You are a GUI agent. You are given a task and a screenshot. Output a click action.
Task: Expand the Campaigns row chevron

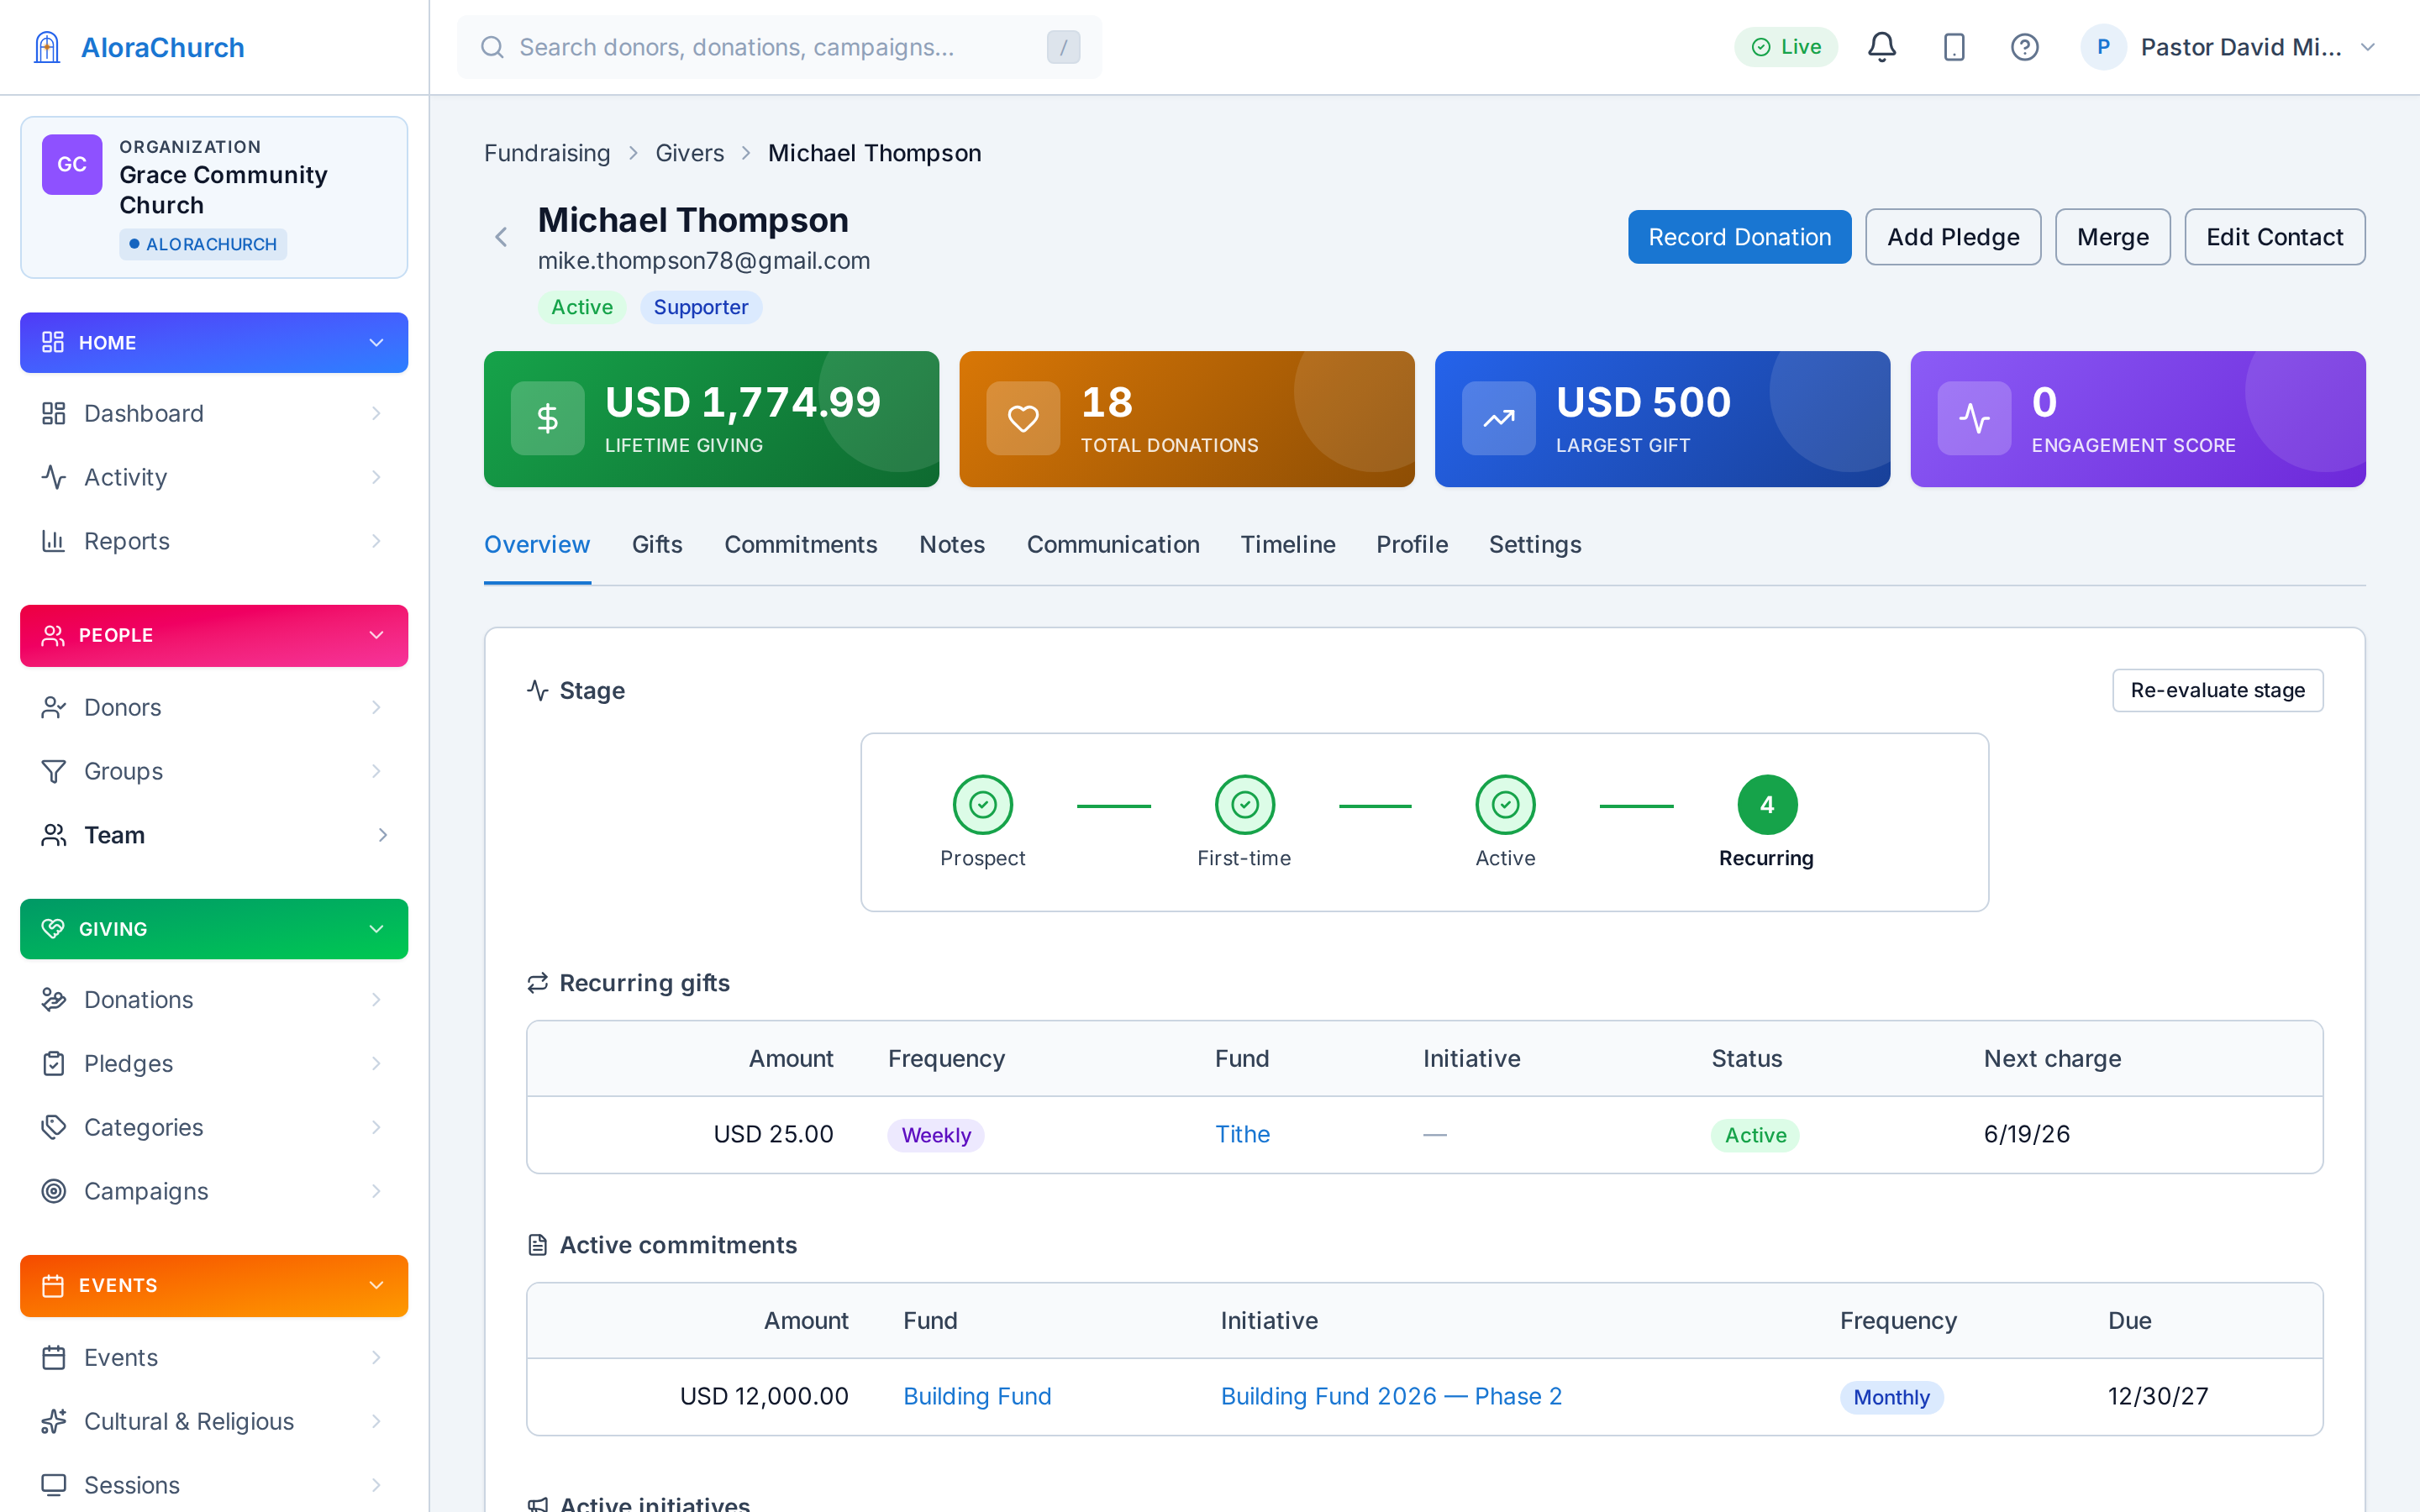click(x=377, y=1191)
